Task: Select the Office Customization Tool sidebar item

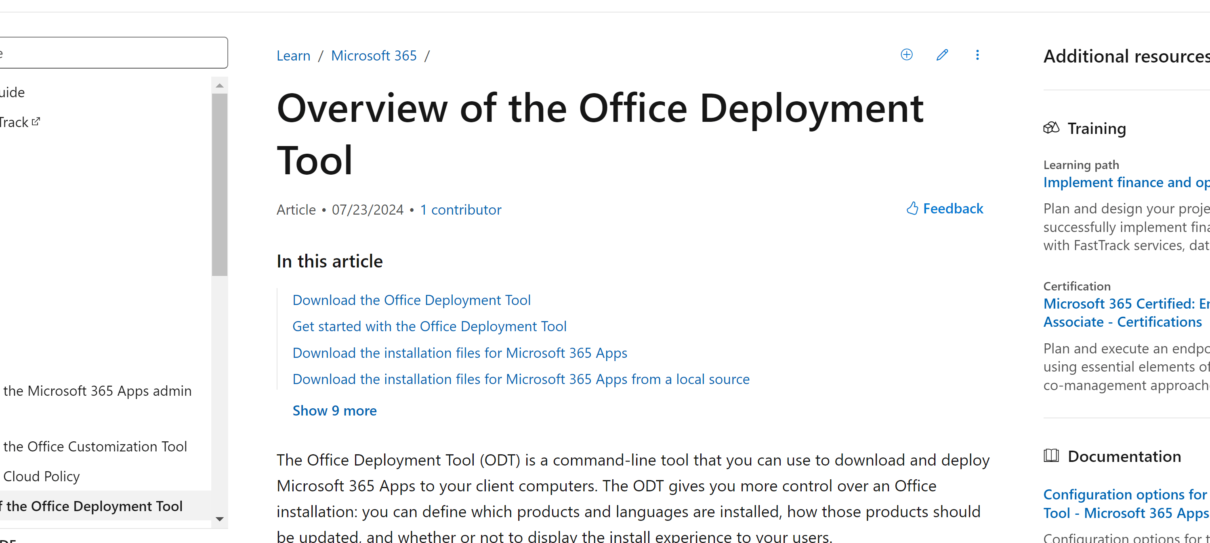Action: tap(95, 446)
